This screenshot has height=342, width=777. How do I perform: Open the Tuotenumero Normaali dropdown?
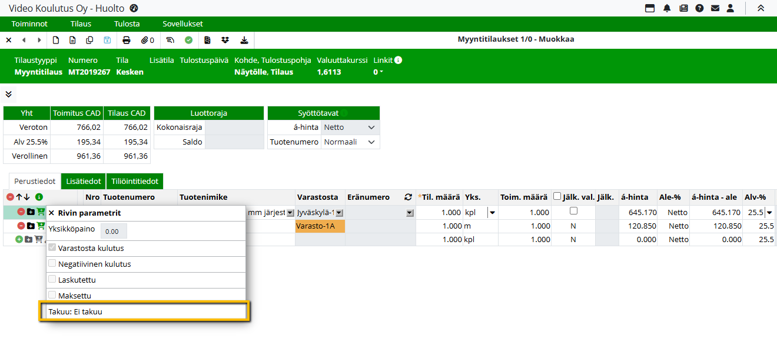click(x=350, y=142)
